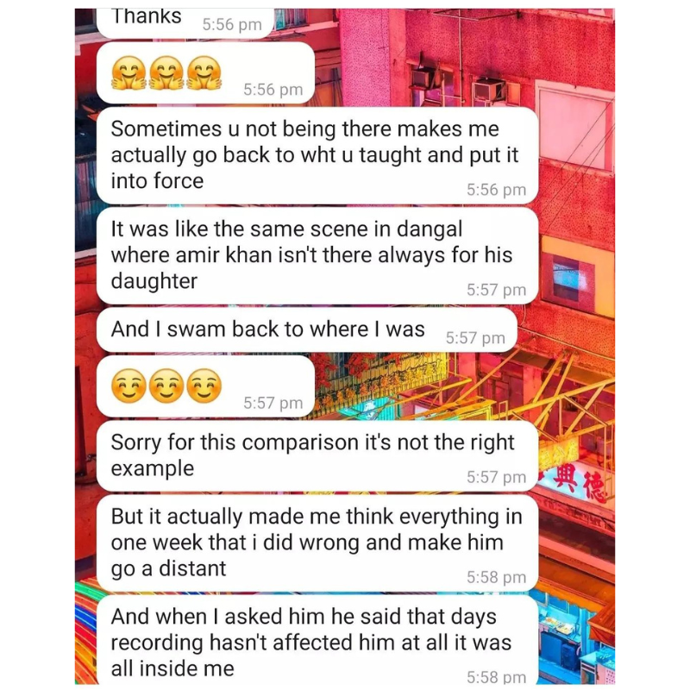Click the middle smiling blush emoji
Image resolution: width=690 pixels, height=690 pixels.
pyautogui.click(x=166, y=386)
